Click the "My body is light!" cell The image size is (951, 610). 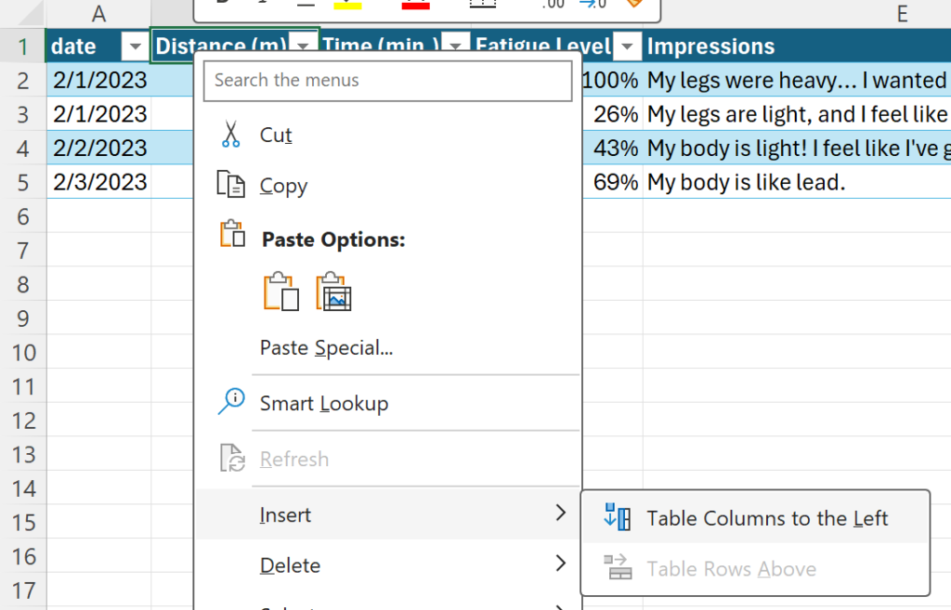click(797, 148)
